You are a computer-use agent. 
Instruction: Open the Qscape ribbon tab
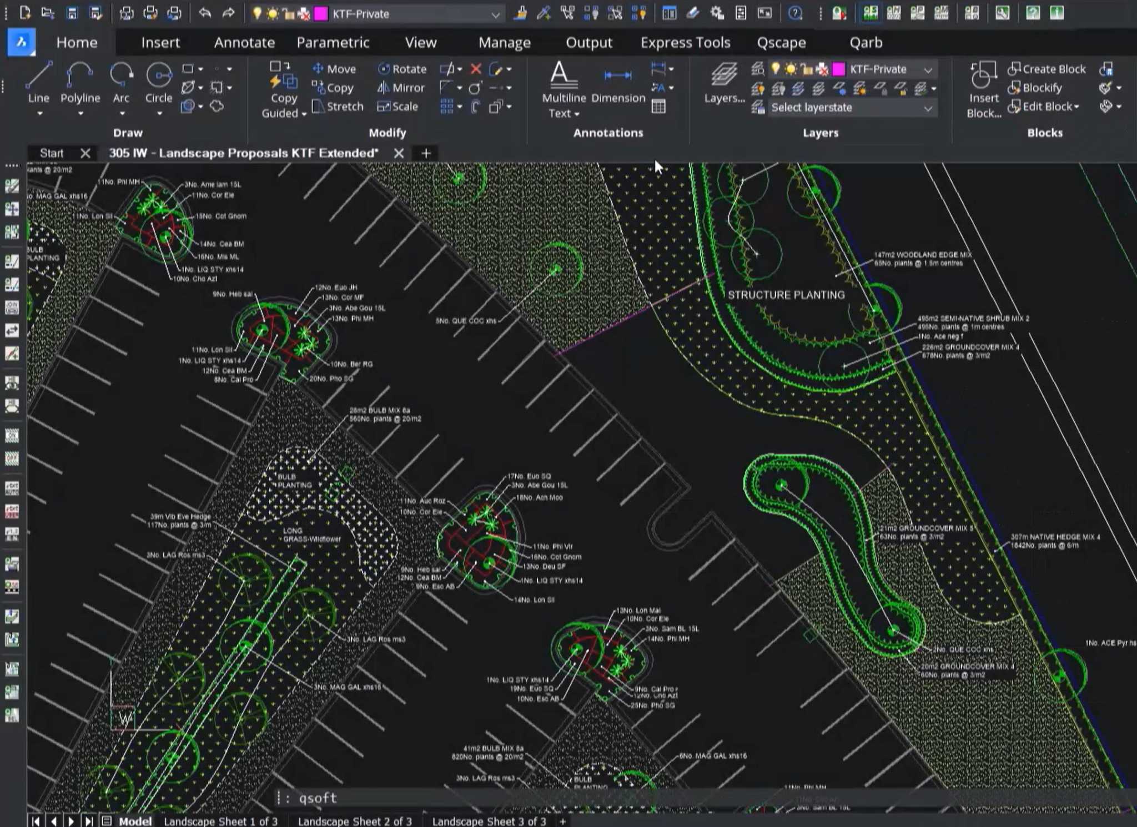tap(781, 42)
